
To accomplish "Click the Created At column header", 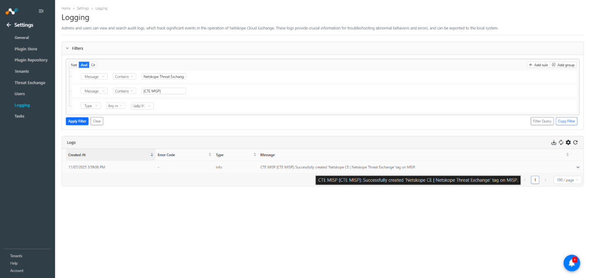I will (110, 155).
